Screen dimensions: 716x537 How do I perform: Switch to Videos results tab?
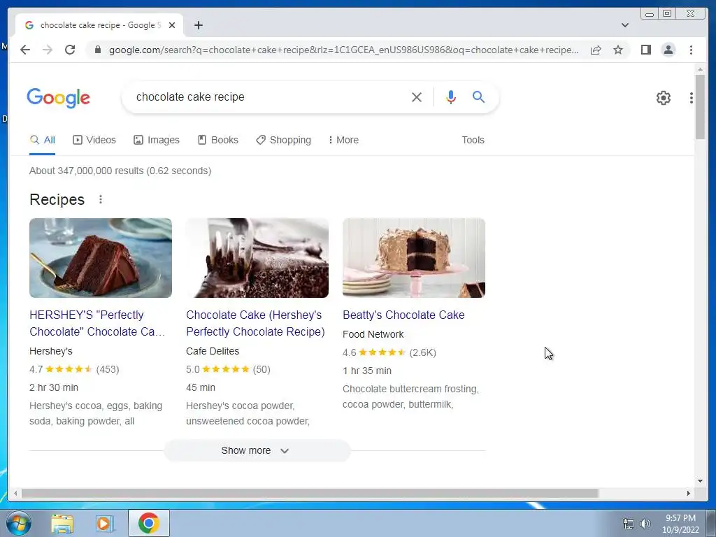(x=94, y=140)
